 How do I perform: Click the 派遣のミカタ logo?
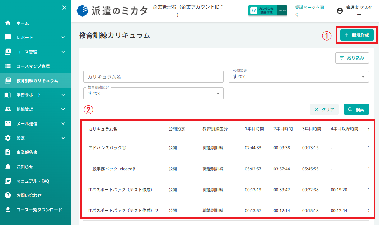click(112, 11)
